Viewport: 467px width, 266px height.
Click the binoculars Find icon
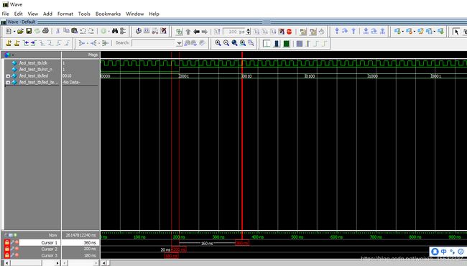click(x=115, y=31)
